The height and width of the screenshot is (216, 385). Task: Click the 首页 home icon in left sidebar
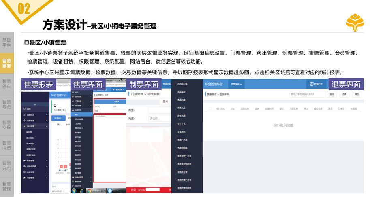(24, 109)
